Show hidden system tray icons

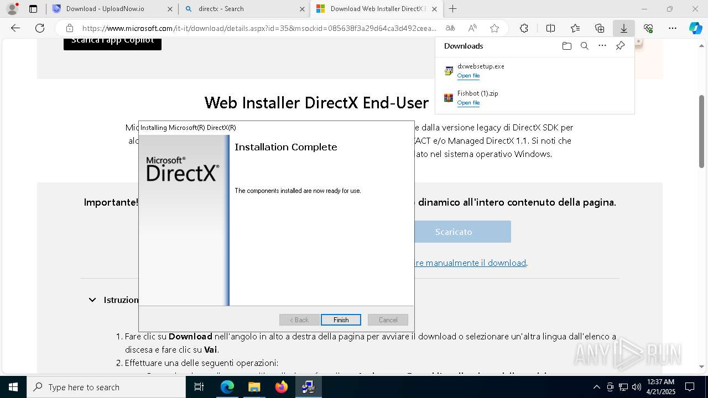[x=596, y=387]
